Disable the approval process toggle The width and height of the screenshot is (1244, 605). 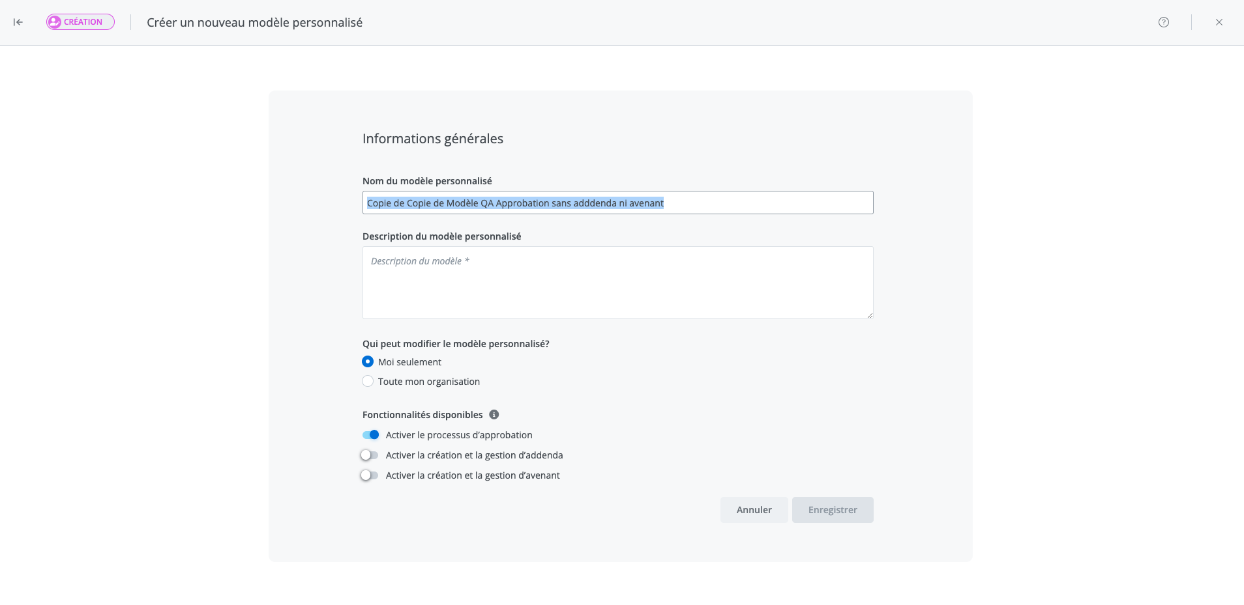(x=370, y=435)
